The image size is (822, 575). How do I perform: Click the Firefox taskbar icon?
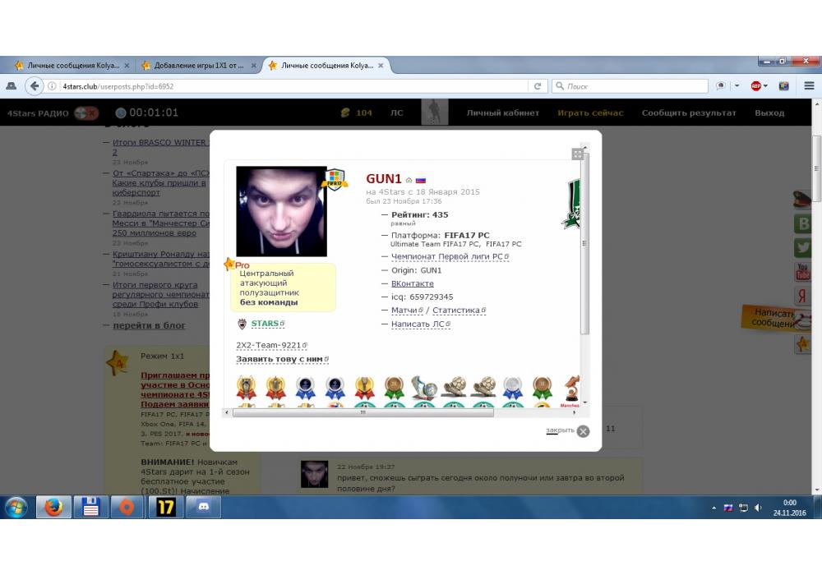click(53, 507)
